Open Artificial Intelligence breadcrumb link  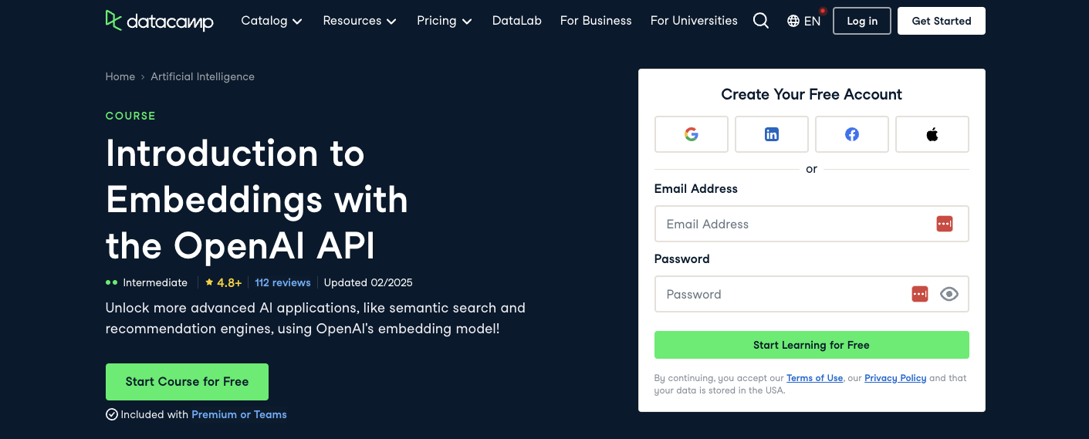[202, 76]
